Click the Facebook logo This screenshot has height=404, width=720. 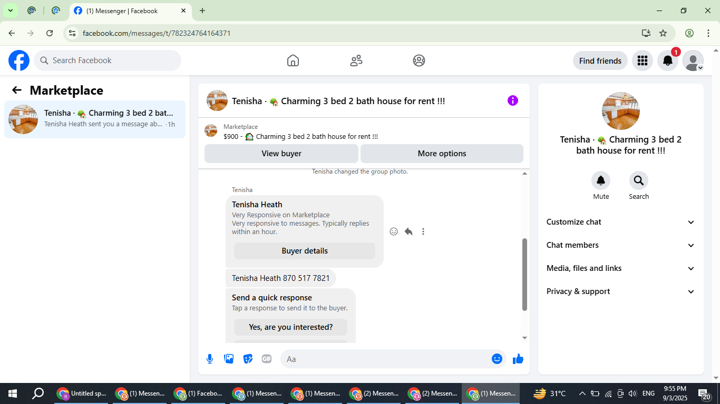[x=19, y=60]
